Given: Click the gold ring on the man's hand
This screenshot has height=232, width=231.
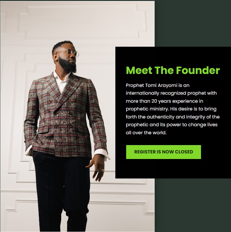Looking at the screenshot, I should click(x=102, y=170).
